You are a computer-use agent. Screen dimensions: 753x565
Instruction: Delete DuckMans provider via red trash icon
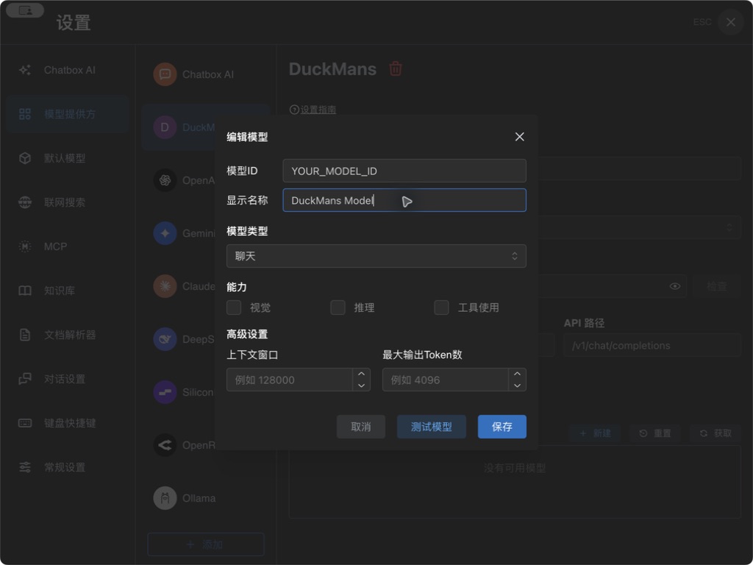(x=396, y=68)
